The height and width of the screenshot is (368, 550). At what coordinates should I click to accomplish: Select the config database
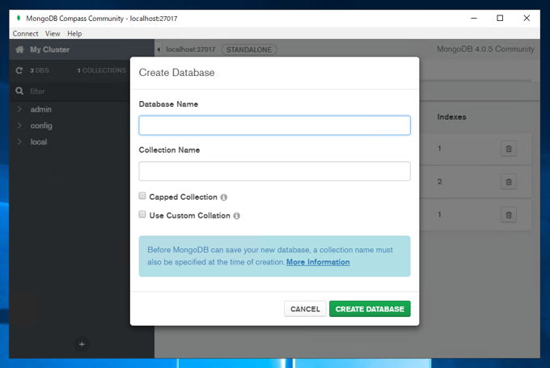point(41,125)
